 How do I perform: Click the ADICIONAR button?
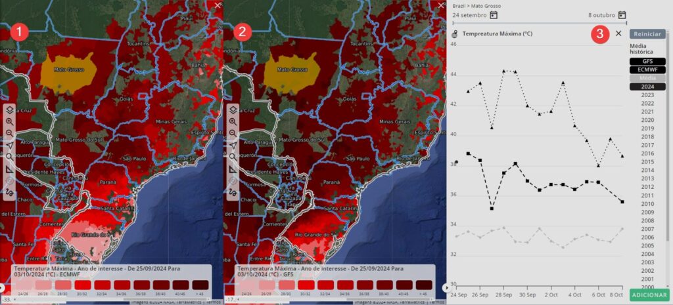pos(649,295)
